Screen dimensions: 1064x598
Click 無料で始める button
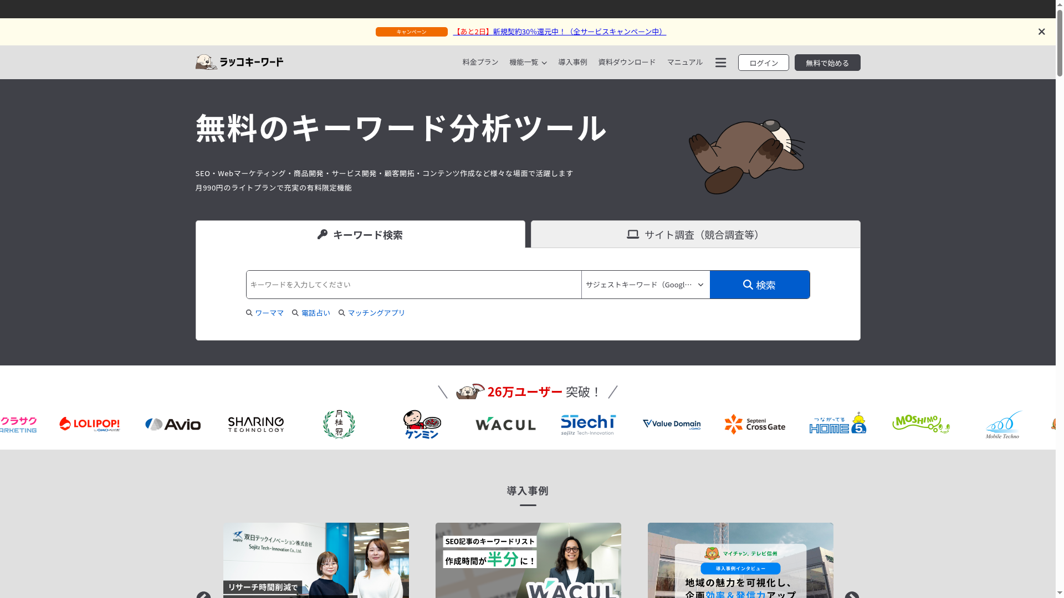click(827, 63)
